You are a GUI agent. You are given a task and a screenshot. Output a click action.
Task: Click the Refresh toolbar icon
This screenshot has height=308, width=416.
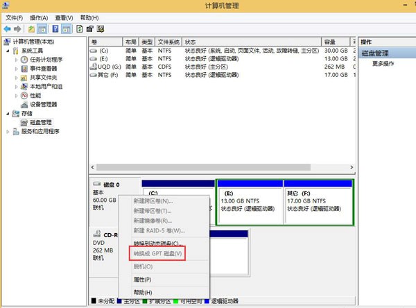pos(80,29)
